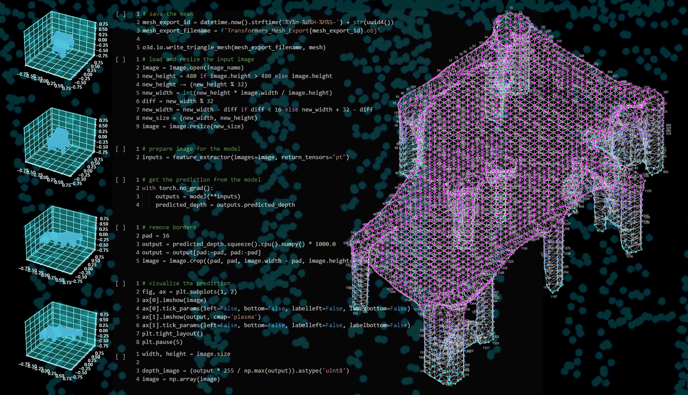Click the line 'new_height = 480 if image.height > 480'

(x=237, y=76)
